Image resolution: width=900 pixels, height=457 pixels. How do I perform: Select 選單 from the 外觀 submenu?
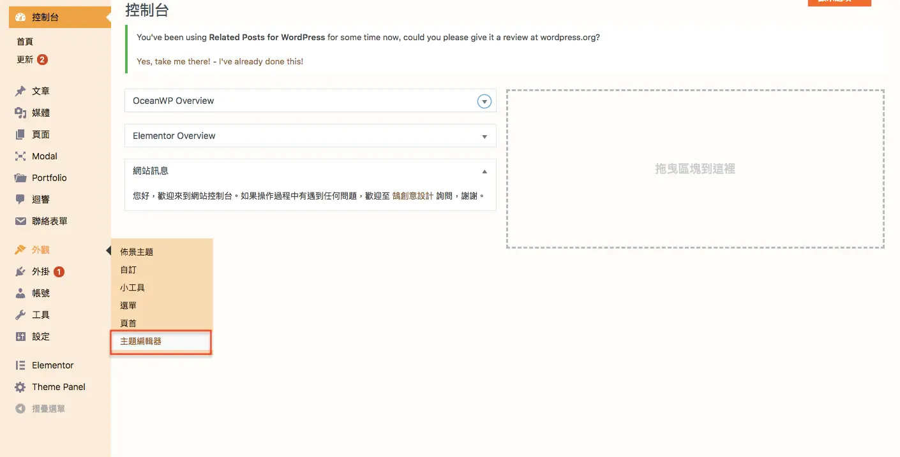tap(128, 305)
